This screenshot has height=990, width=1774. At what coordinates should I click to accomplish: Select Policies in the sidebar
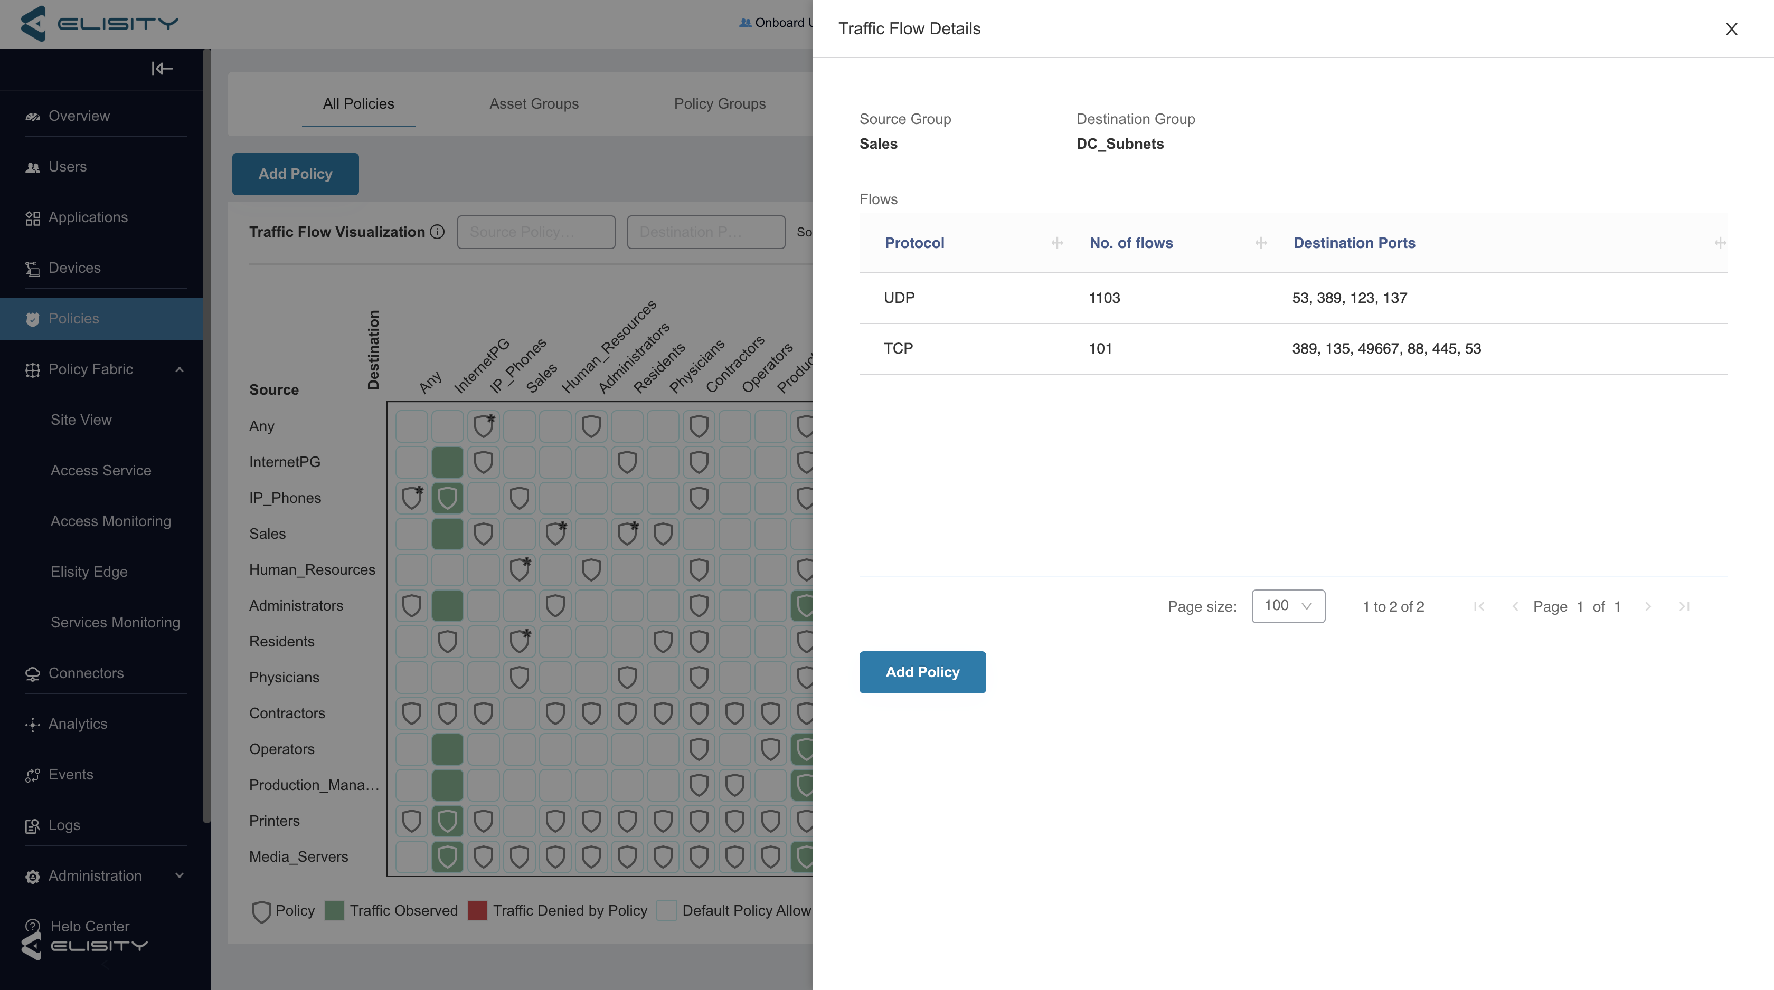[101, 319]
